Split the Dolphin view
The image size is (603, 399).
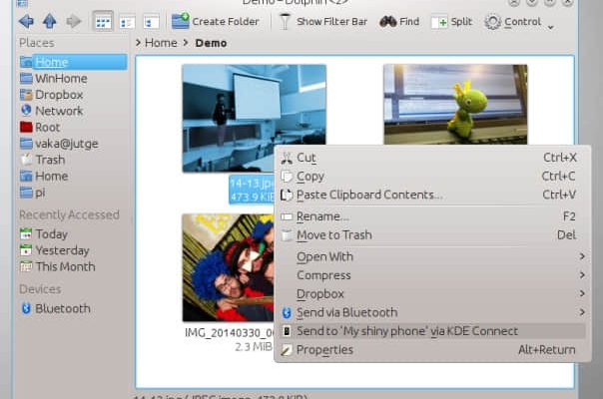[x=452, y=22]
